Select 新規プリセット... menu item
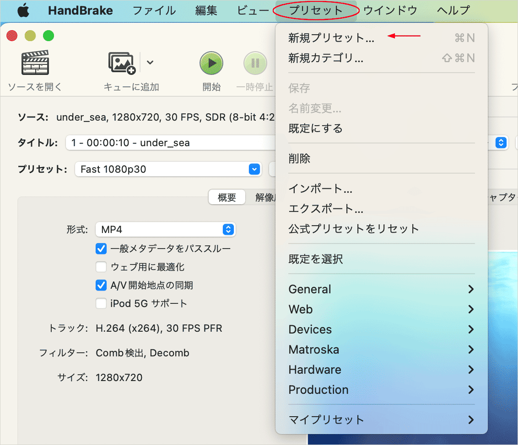This screenshot has height=445, width=518. tap(331, 38)
